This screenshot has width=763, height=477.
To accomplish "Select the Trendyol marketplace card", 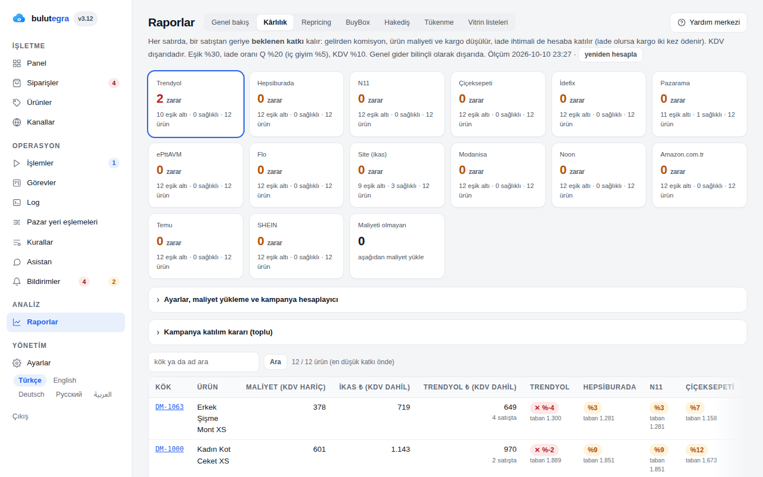I will tap(196, 104).
